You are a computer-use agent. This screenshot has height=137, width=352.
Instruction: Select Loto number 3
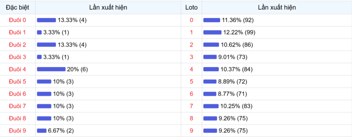pyautogui.click(x=191, y=57)
